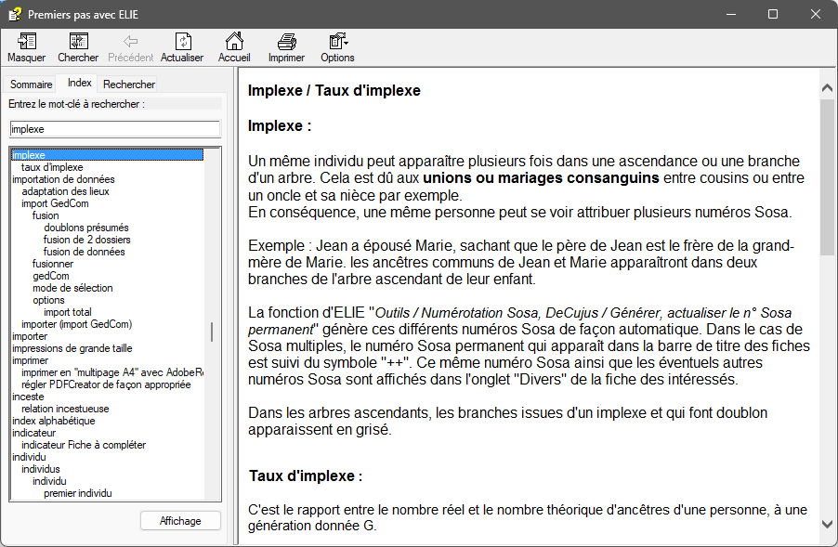This screenshot has height=547, width=838.
Task: Open the Options toolbar menu
Action: coord(338,47)
